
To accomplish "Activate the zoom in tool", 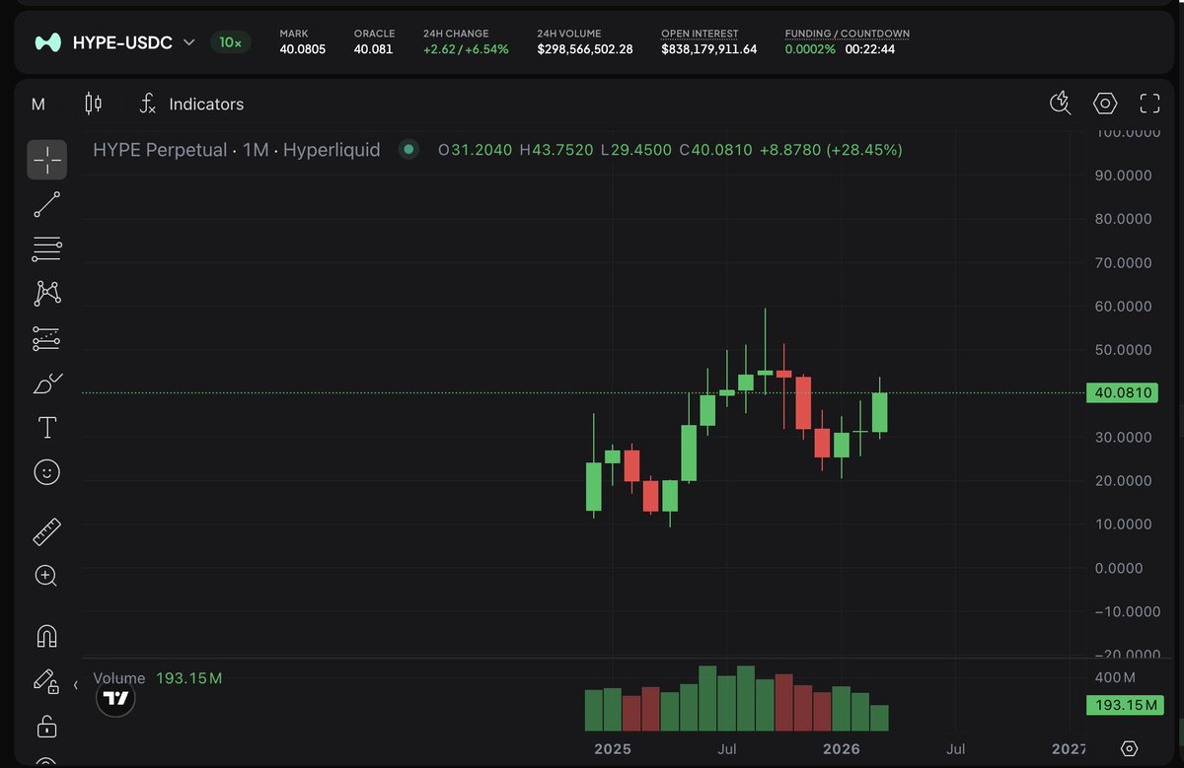I will (46, 576).
